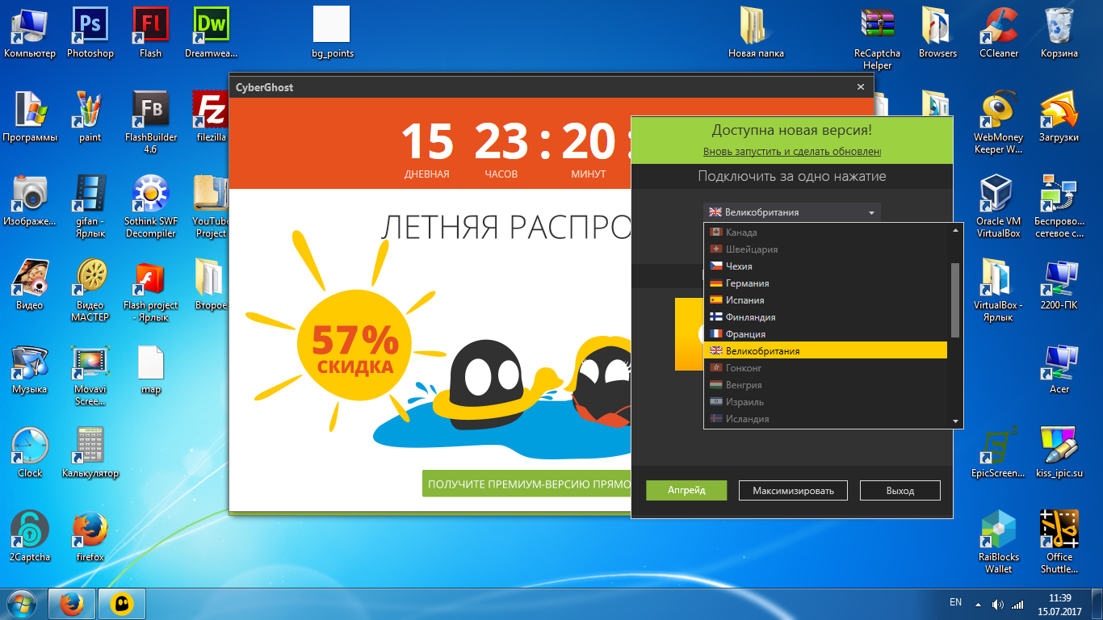The image size is (1103, 620).
Task: Close the CyberGhost promo window
Action: click(860, 86)
